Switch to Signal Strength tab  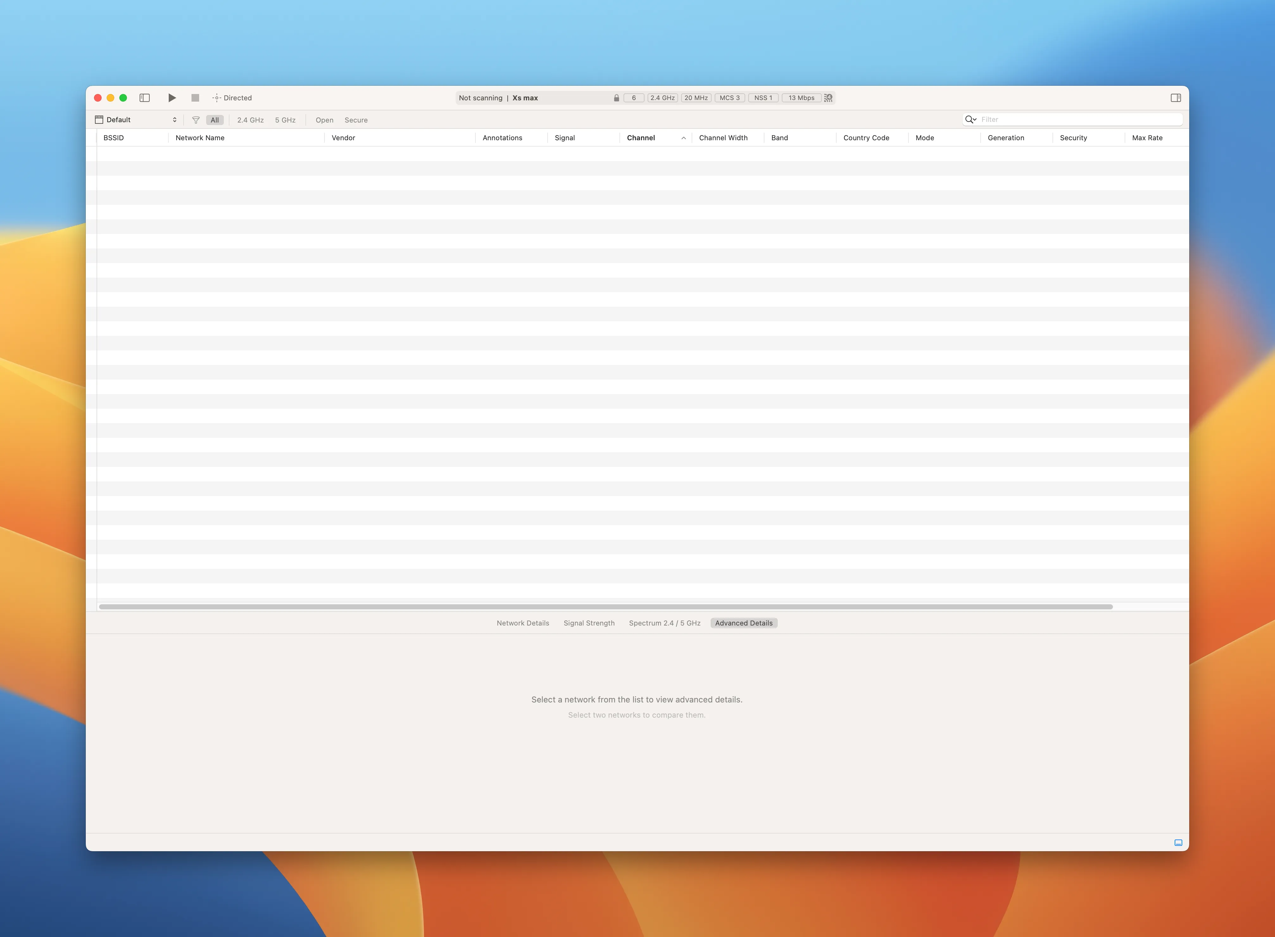click(x=589, y=623)
